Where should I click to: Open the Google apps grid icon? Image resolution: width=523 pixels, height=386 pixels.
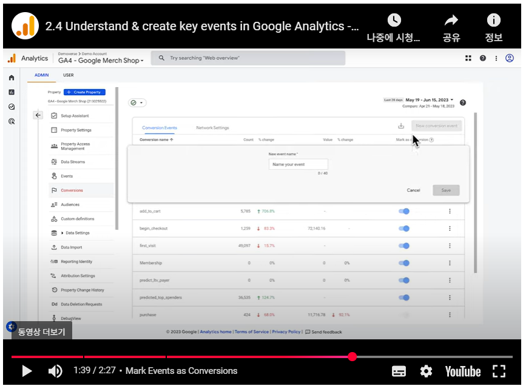pyautogui.click(x=468, y=58)
